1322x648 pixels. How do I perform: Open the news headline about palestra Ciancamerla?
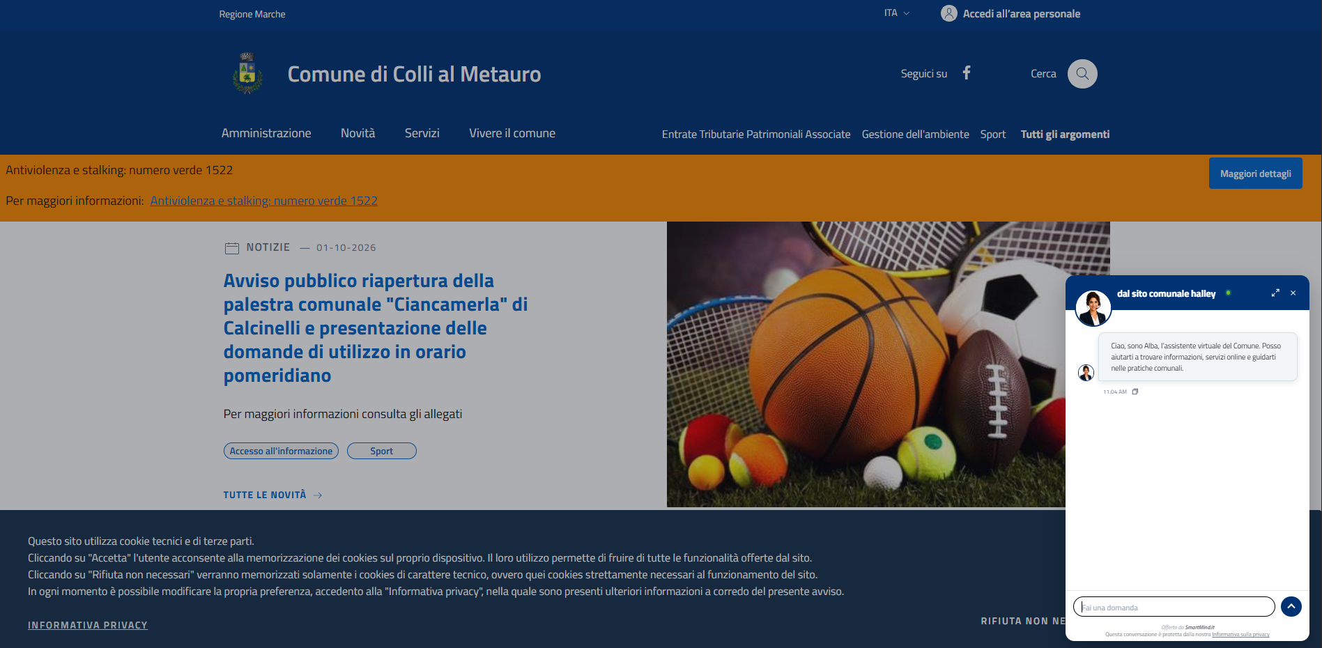pos(376,328)
